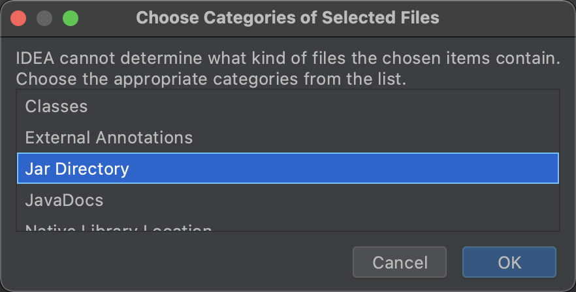
Task: Click the empty space right of External Annotations
Action: tap(379, 138)
